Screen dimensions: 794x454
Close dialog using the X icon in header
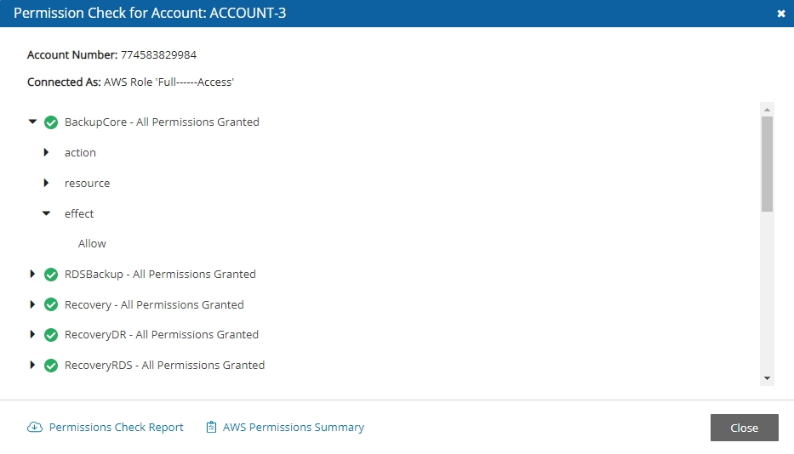781,14
